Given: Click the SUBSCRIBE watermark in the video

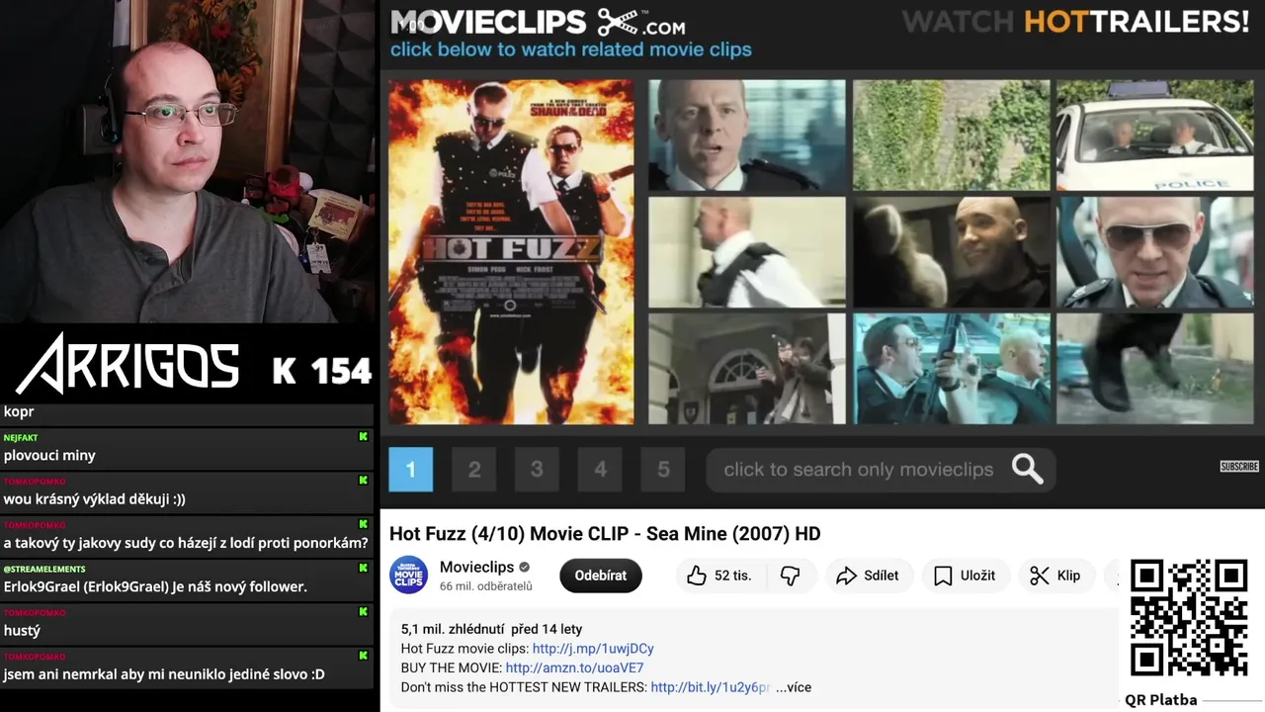Looking at the screenshot, I should 1239,467.
